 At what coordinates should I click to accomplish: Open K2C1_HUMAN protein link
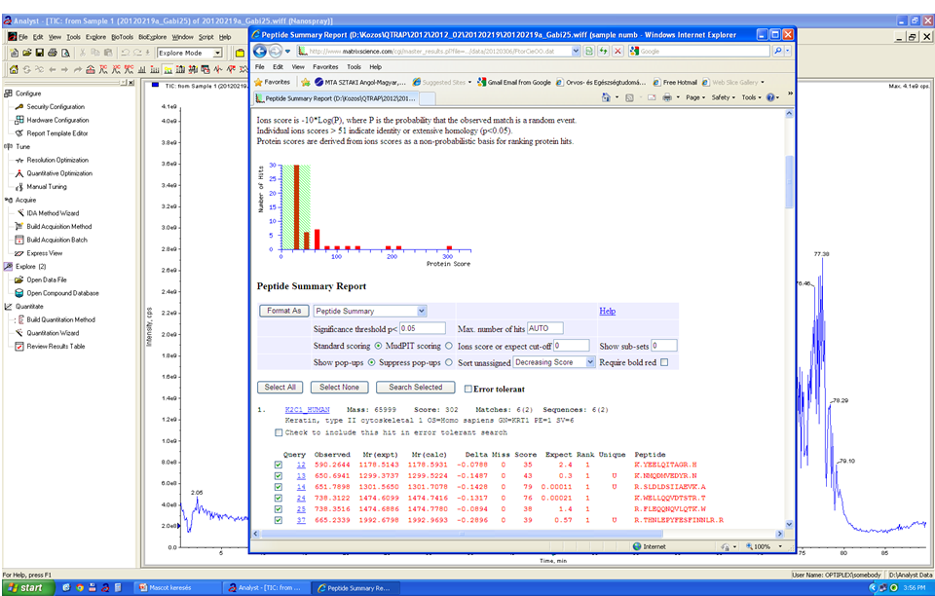point(307,410)
